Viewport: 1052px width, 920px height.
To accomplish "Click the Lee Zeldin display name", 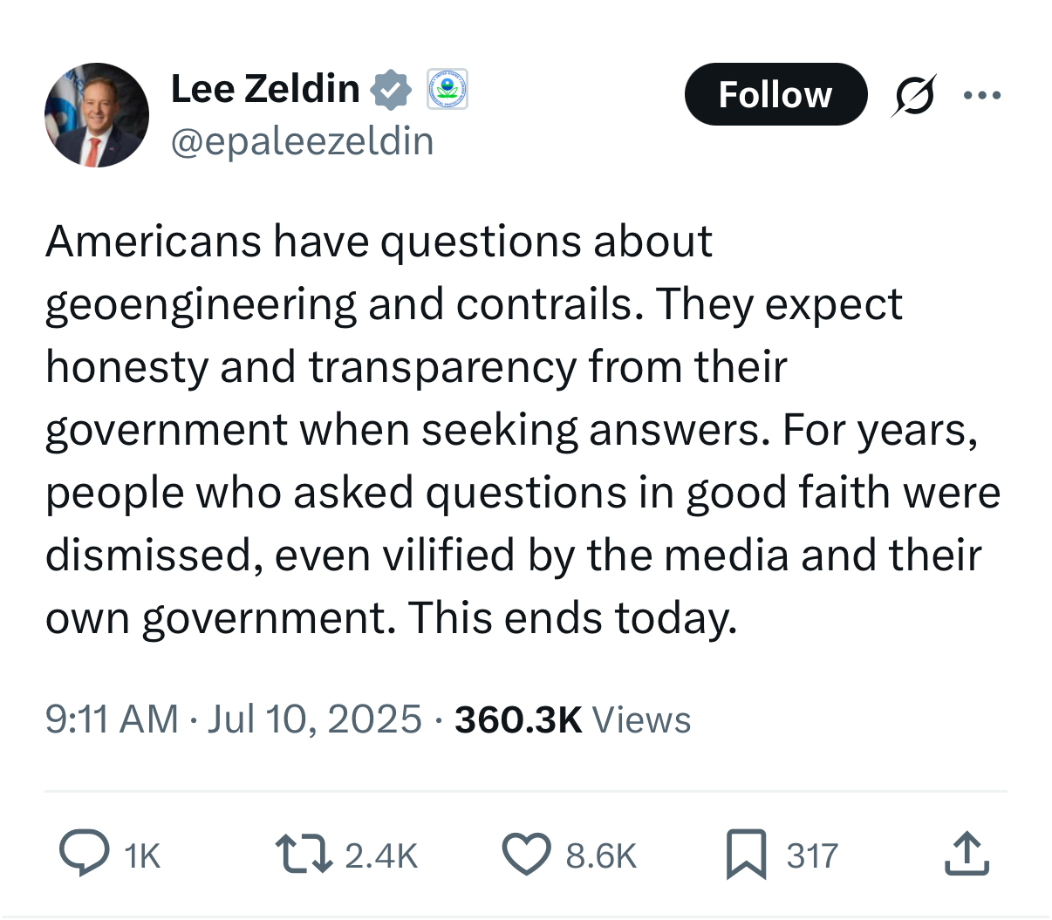I will coord(265,89).
